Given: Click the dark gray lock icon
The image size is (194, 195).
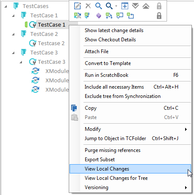Looking at the screenshot, I should (x=159, y=16).
